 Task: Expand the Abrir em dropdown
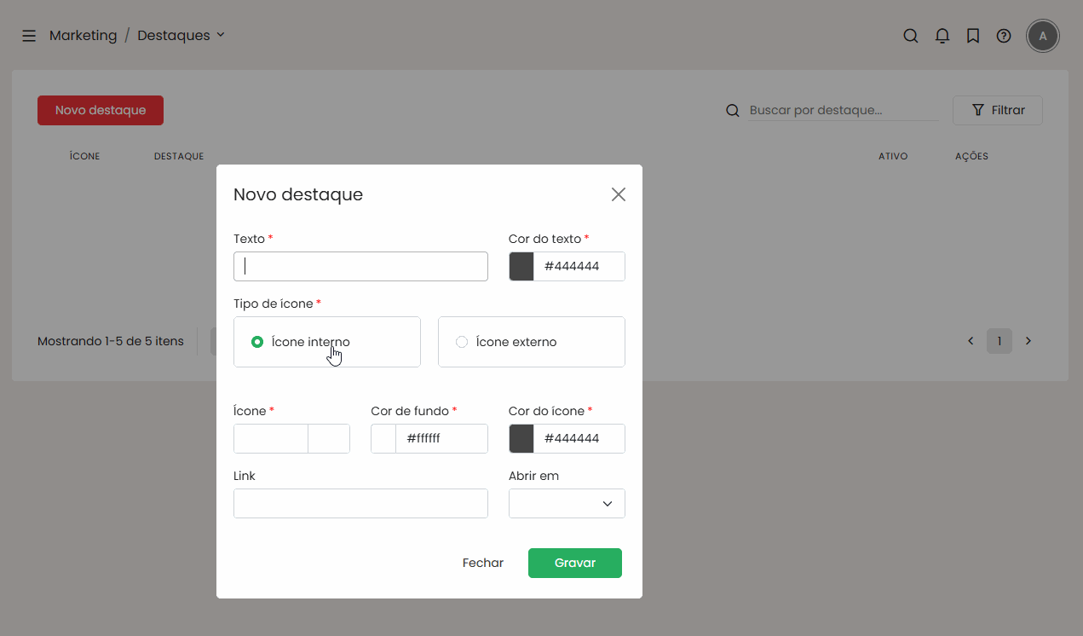pyautogui.click(x=567, y=504)
